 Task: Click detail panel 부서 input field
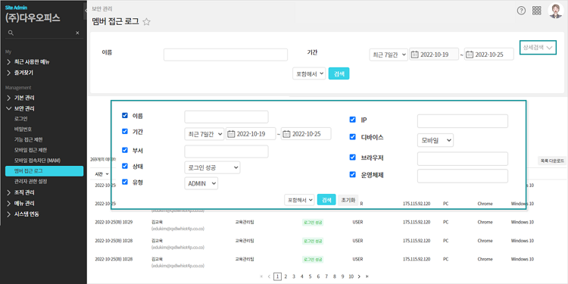point(226,151)
